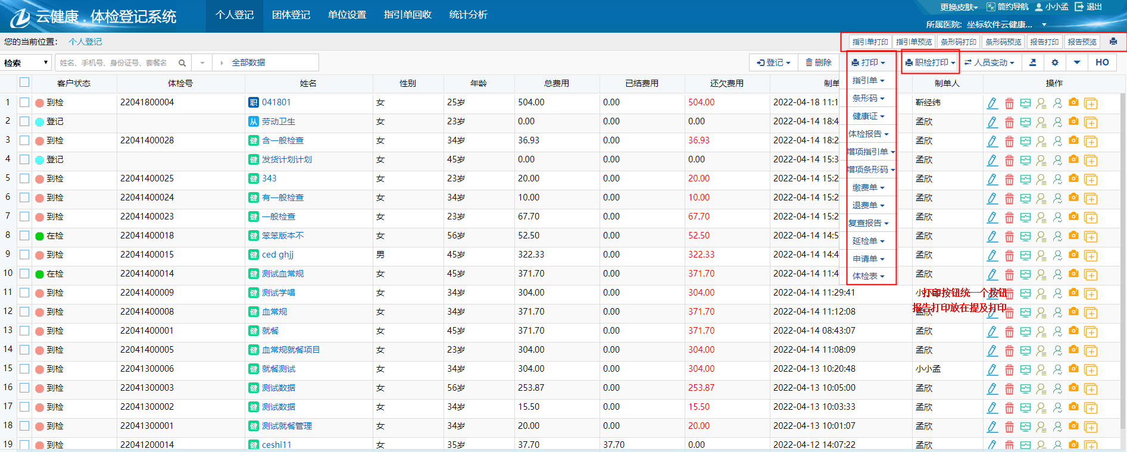Viewport: 1127px width, 452px height.
Task: Open the 检索 search type dropdown
Action: tap(26, 62)
